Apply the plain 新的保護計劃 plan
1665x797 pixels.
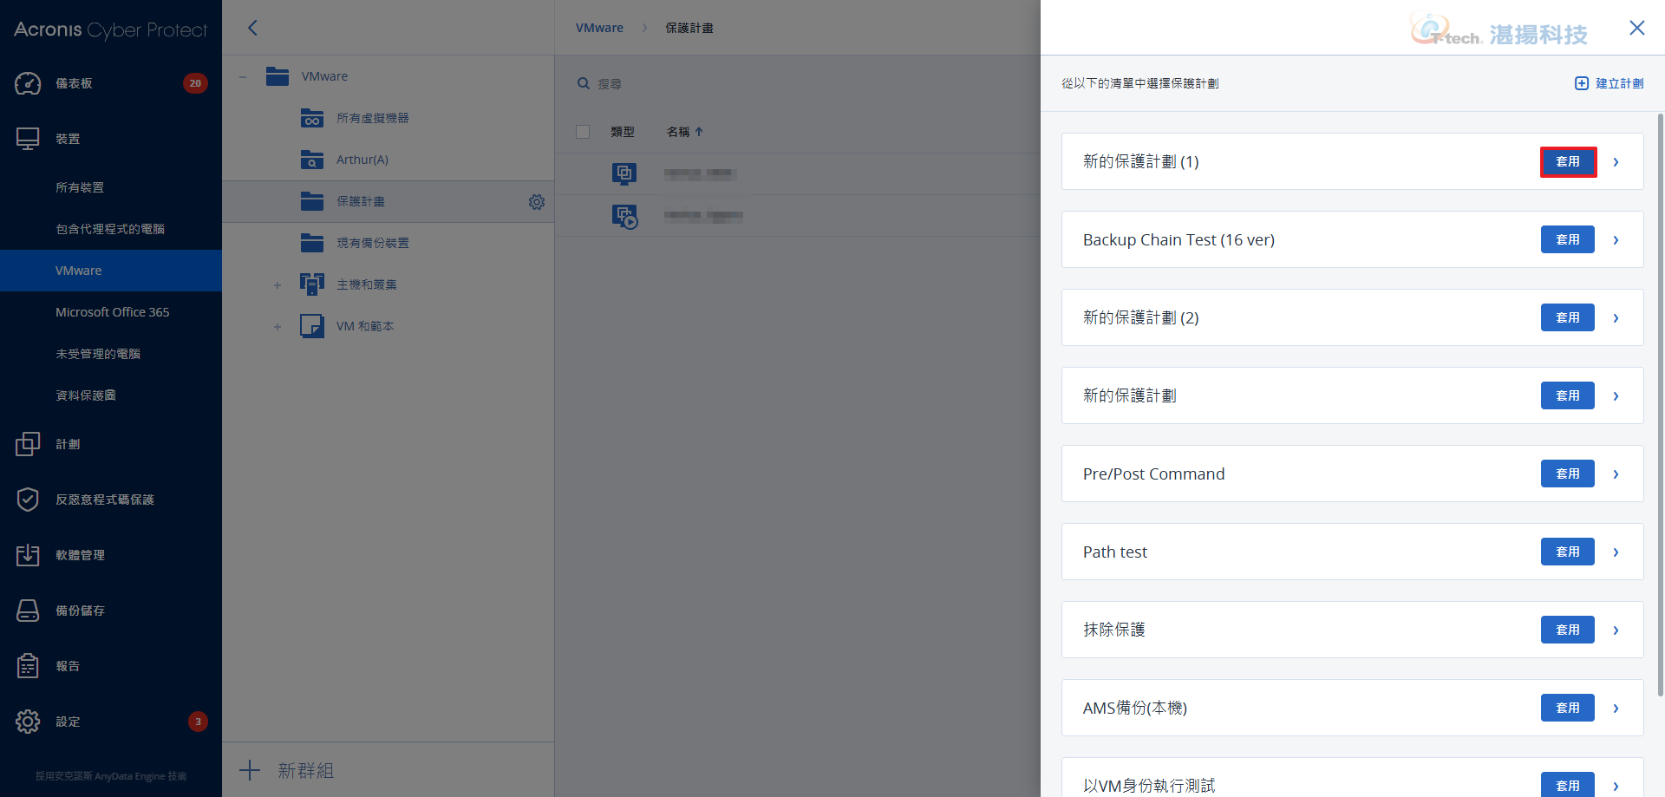[x=1568, y=395]
